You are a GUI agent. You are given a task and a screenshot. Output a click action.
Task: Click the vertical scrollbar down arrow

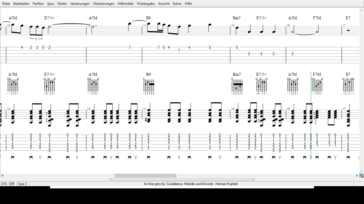361,171
